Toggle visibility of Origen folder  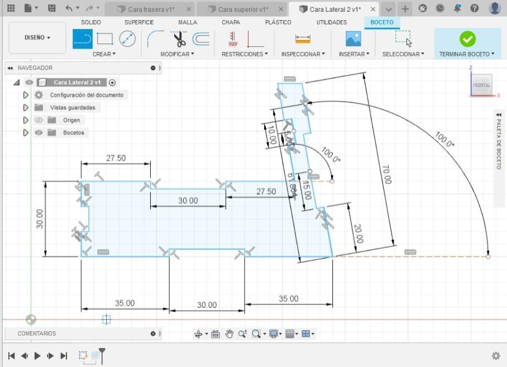[x=39, y=120]
